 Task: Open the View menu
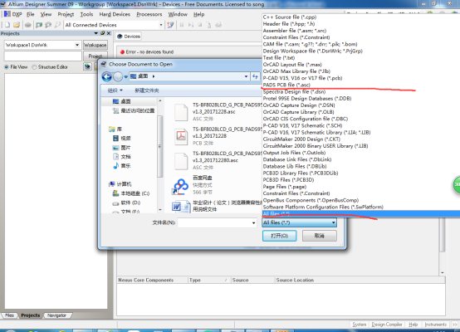(x=46, y=14)
